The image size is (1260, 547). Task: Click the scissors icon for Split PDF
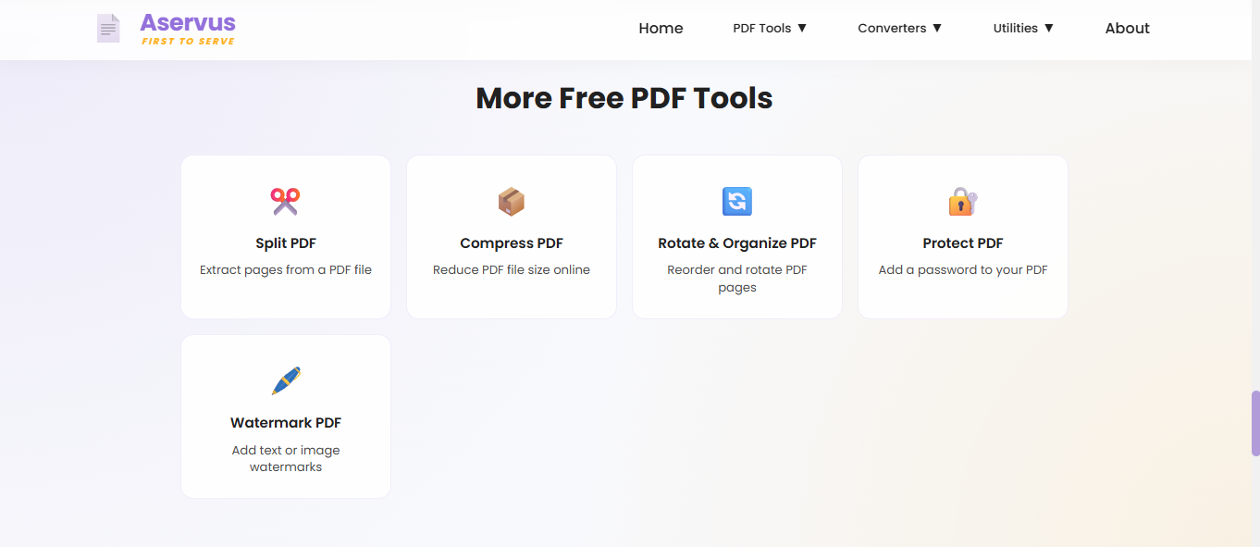[x=286, y=201]
